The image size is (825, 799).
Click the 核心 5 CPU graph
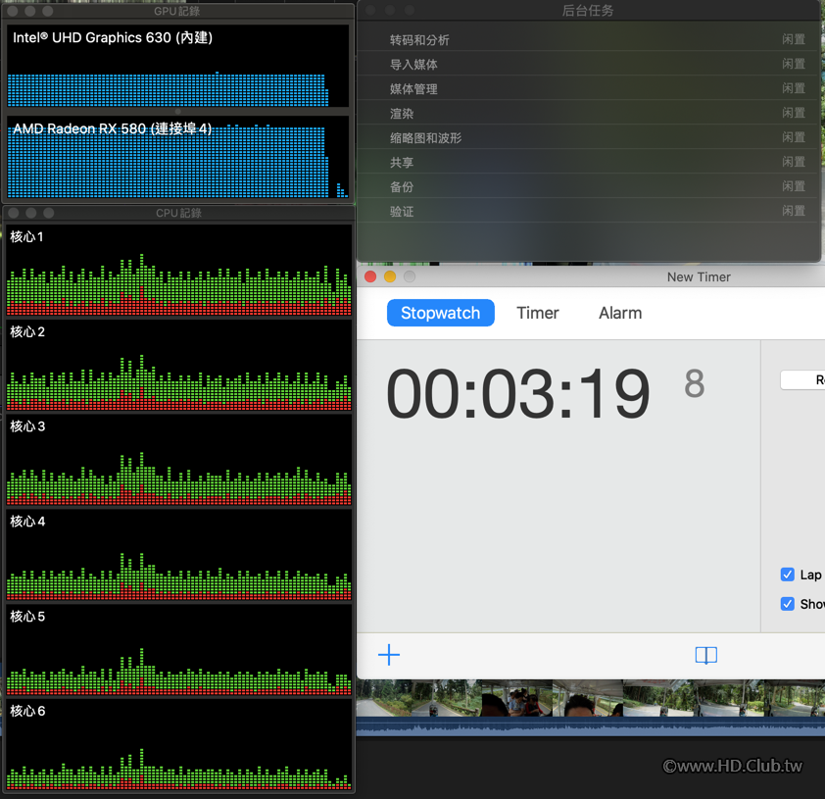pyautogui.click(x=179, y=650)
